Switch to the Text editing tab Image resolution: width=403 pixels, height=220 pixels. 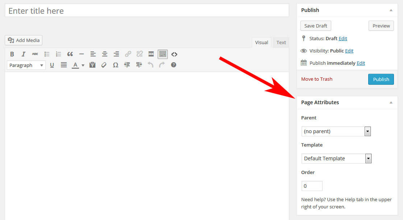(x=281, y=42)
